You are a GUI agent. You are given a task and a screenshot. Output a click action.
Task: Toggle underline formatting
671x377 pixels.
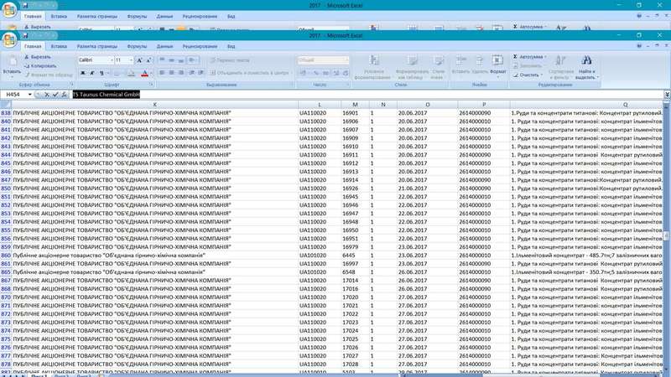(101, 73)
